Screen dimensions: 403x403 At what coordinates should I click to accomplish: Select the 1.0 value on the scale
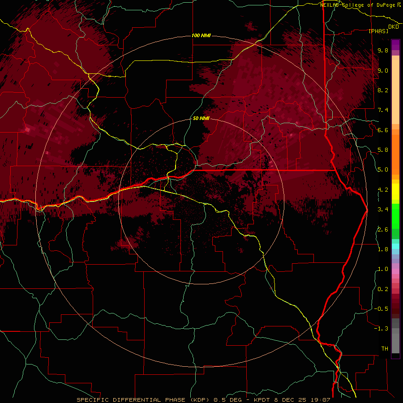click(x=383, y=269)
